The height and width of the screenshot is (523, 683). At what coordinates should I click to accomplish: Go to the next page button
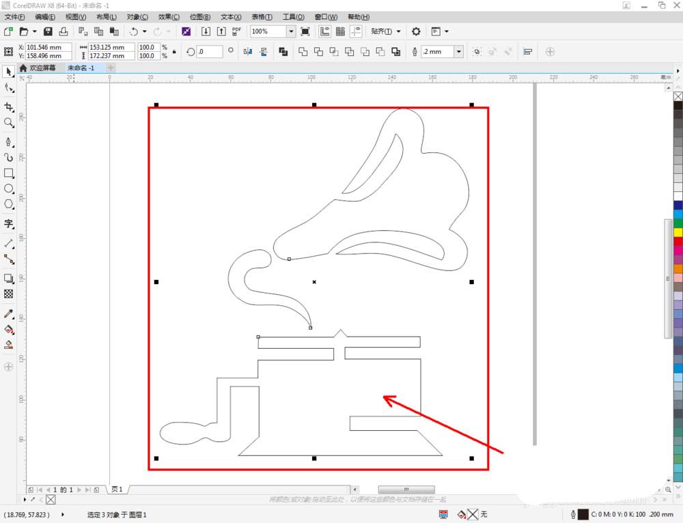(79, 490)
